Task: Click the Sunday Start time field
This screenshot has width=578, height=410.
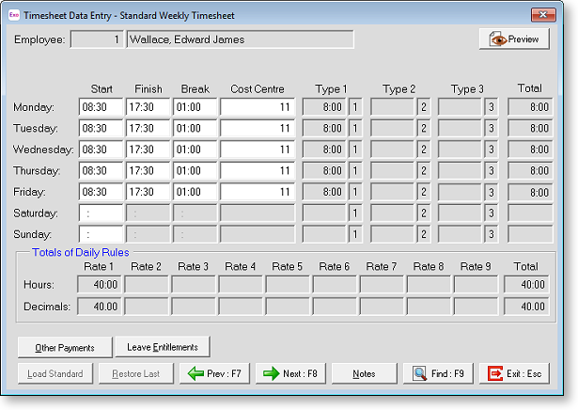Action: (102, 234)
